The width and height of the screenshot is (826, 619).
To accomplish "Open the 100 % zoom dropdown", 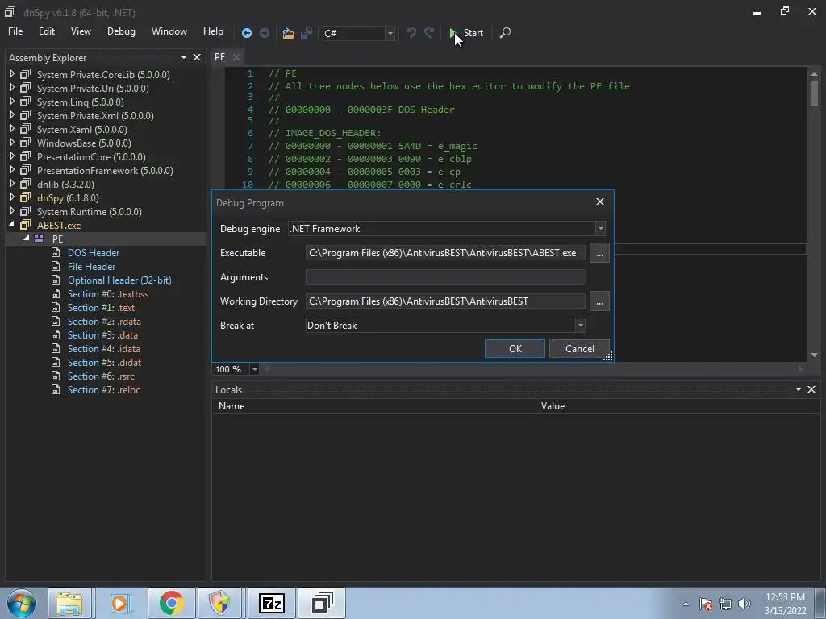I will [254, 369].
